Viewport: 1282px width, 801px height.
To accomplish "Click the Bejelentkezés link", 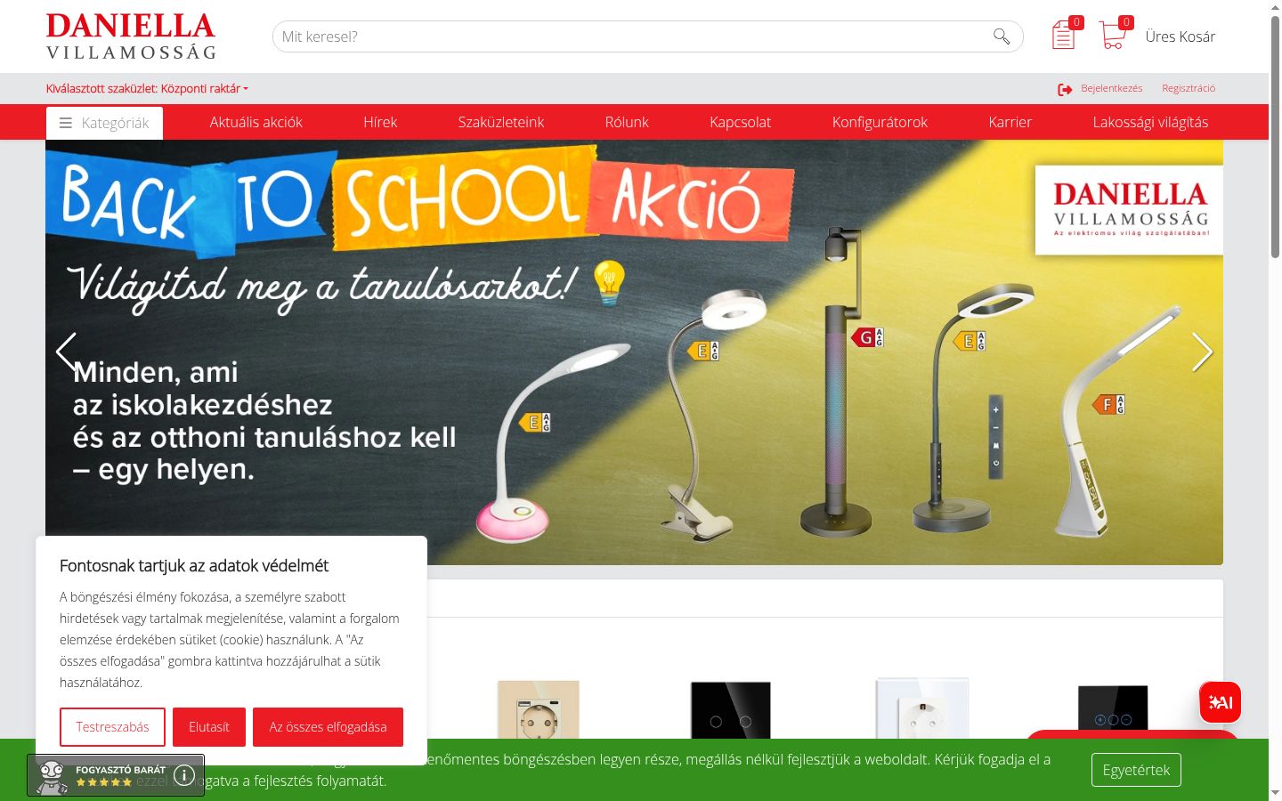I will (1112, 88).
